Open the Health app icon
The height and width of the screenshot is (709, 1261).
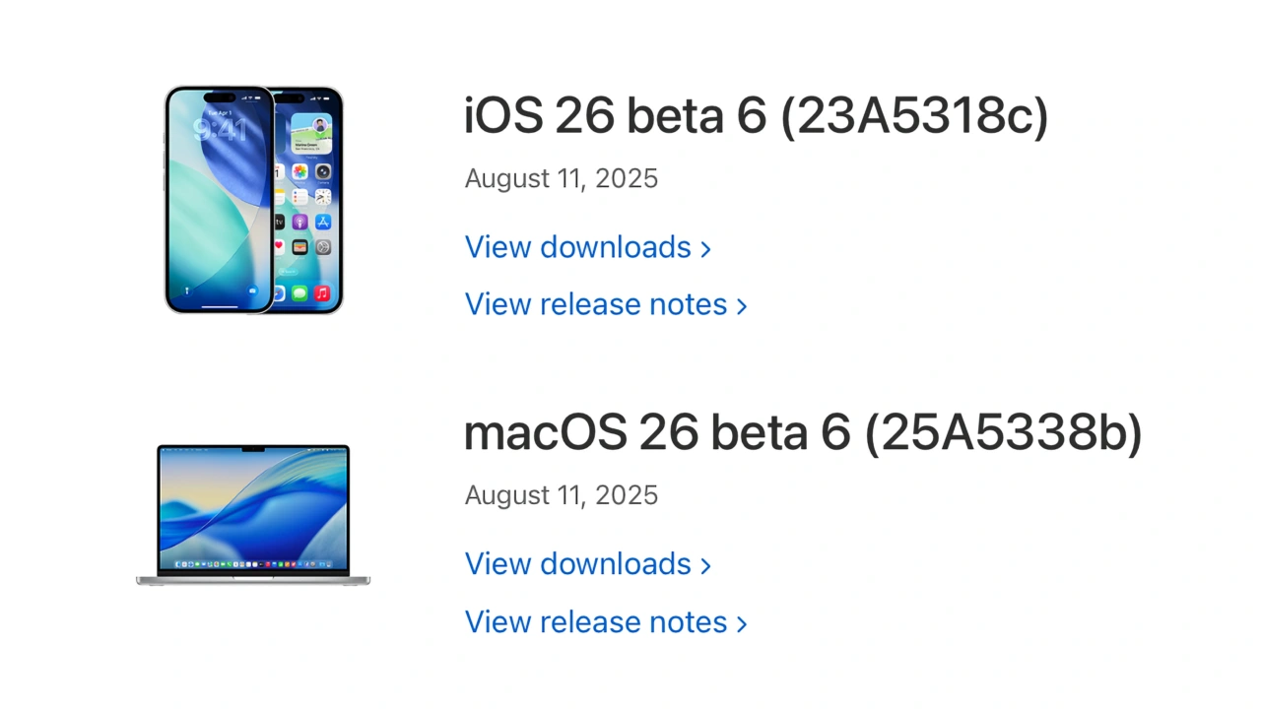point(279,245)
